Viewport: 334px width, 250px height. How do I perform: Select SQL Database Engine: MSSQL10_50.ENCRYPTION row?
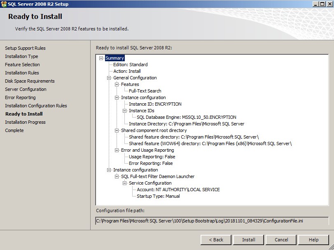click(x=187, y=117)
